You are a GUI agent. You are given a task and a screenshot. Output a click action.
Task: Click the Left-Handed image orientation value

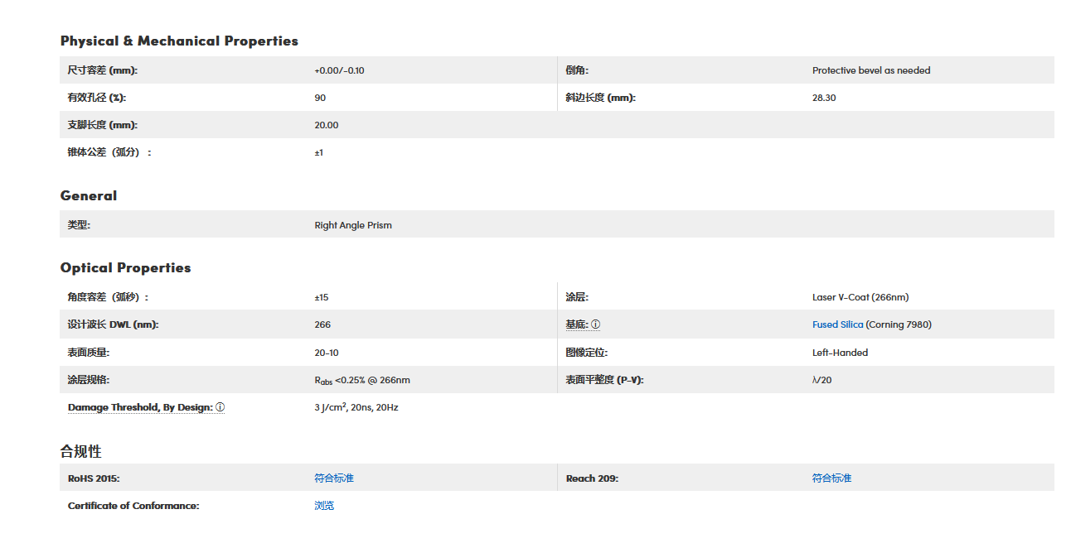[x=840, y=353]
